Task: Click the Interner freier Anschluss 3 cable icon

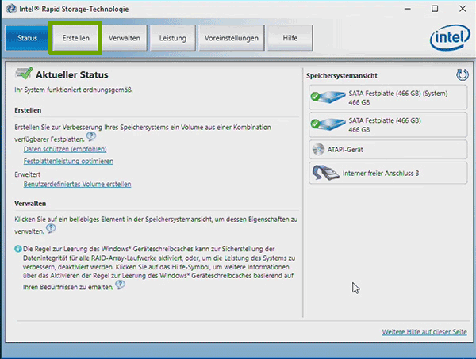Action: [325, 173]
